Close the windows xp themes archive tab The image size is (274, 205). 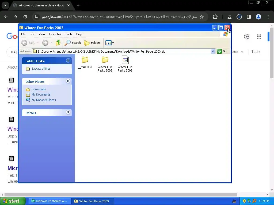(68, 5)
